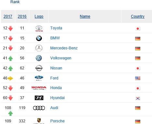Click Japan flag in Toyota row

click(x=138, y=29)
